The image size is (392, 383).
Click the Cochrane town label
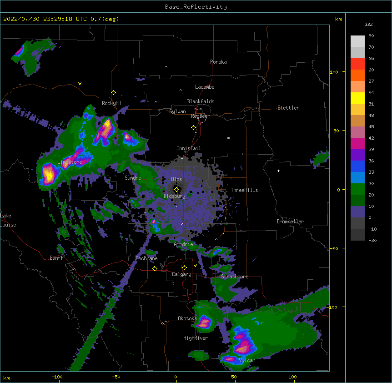tap(146, 258)
